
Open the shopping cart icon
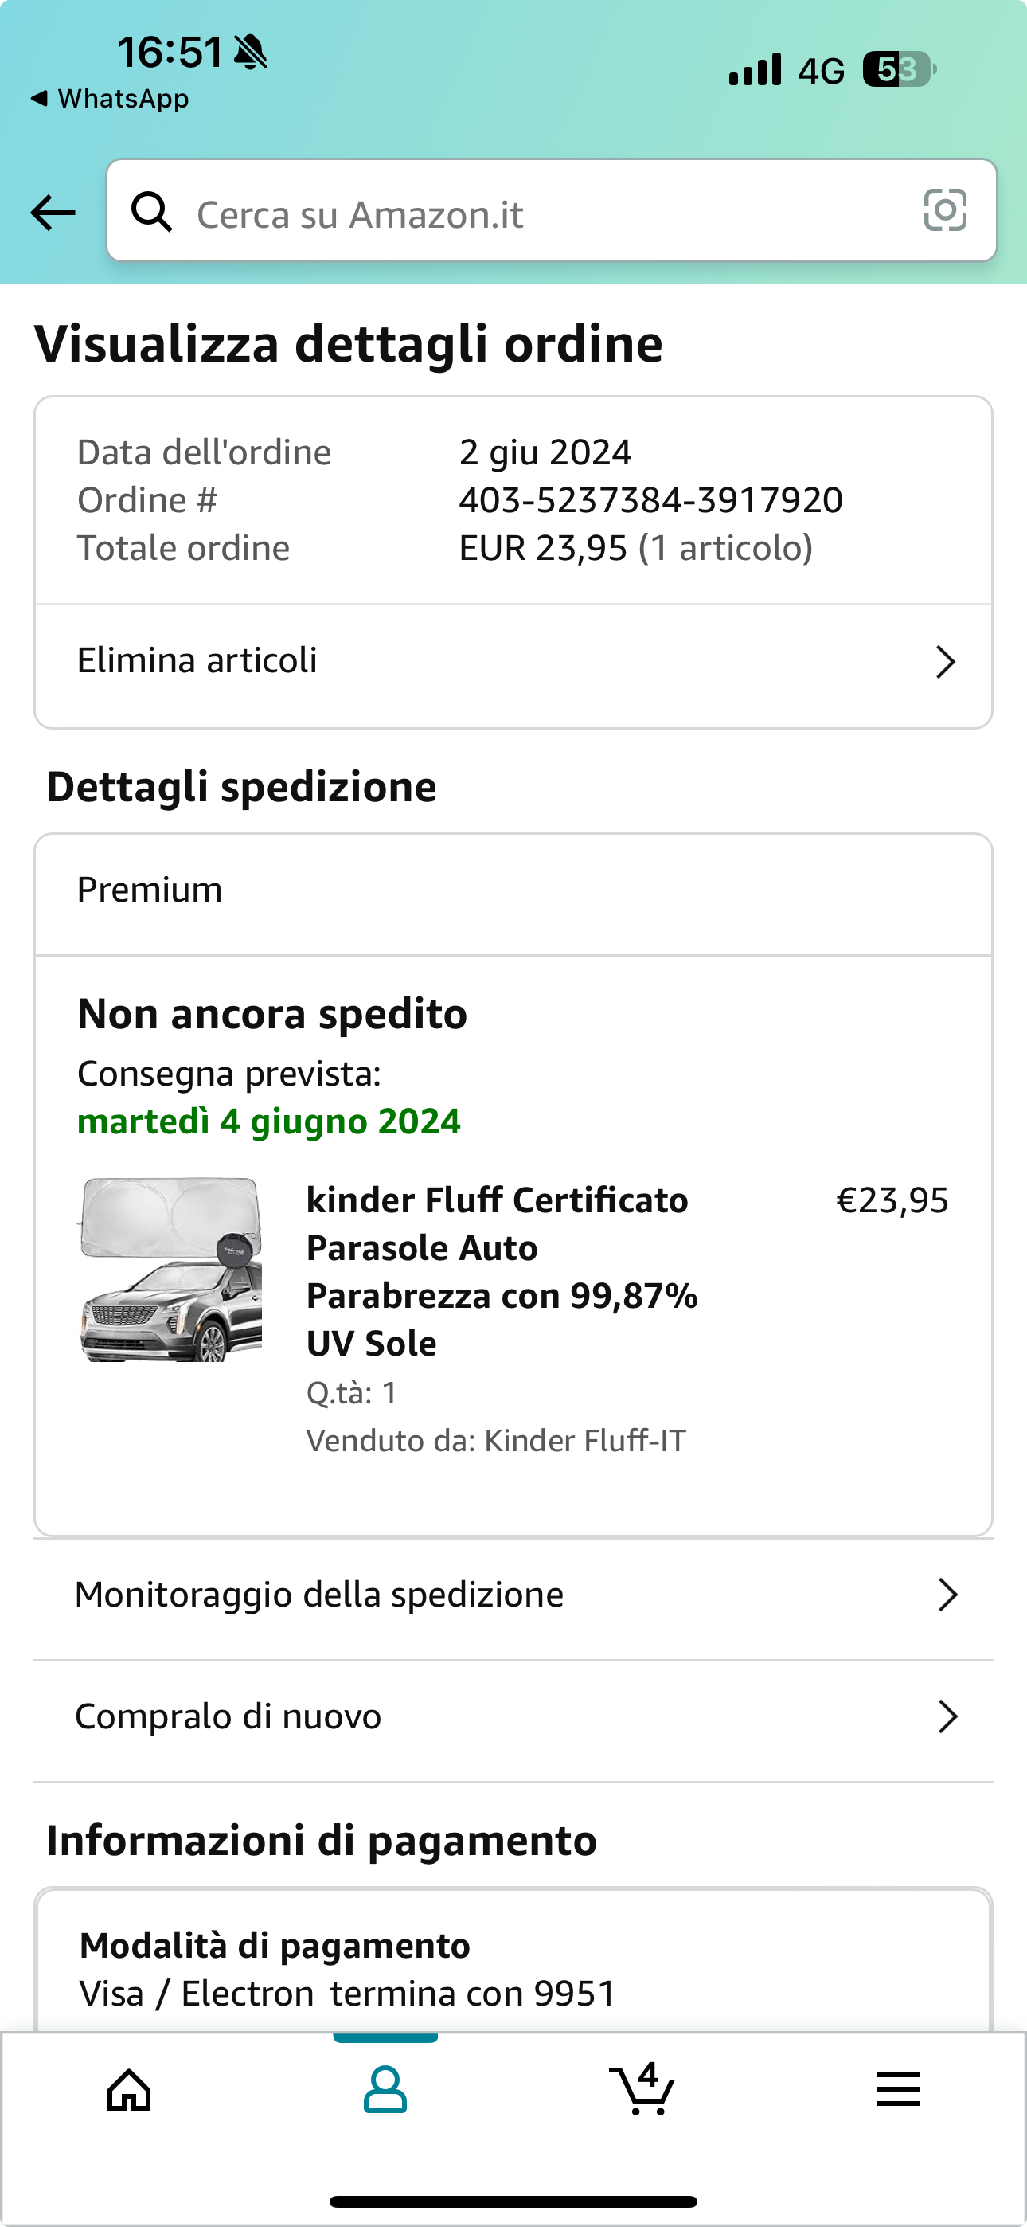(642, 2091)
